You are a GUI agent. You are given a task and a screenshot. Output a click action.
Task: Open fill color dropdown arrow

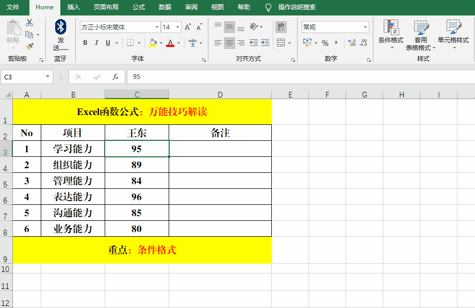click(x=161, y=43)
